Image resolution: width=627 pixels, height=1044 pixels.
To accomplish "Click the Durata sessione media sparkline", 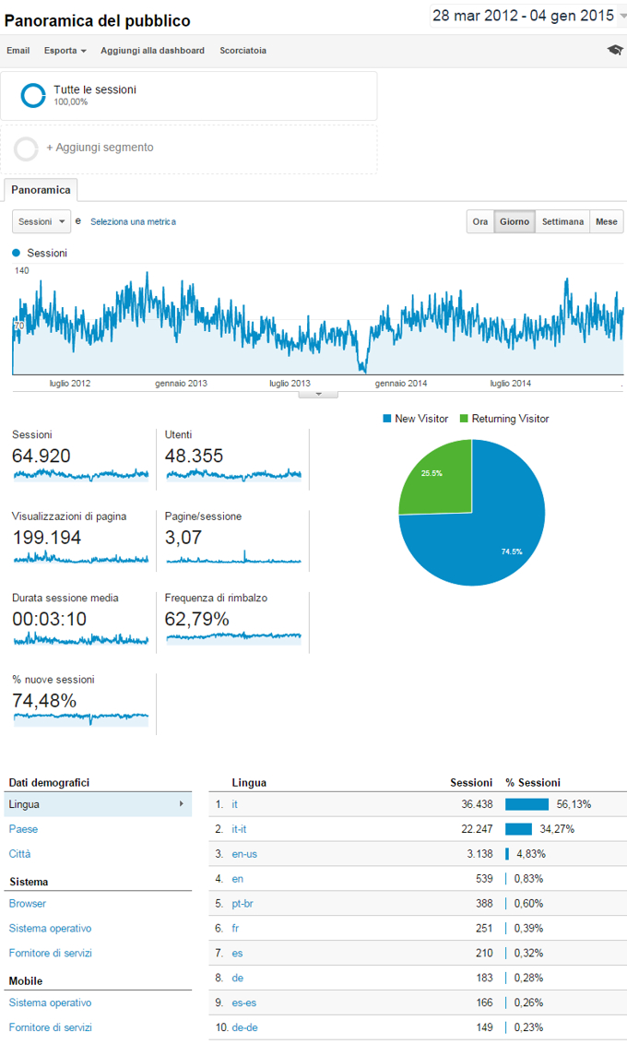I will (x=80, y=638).
